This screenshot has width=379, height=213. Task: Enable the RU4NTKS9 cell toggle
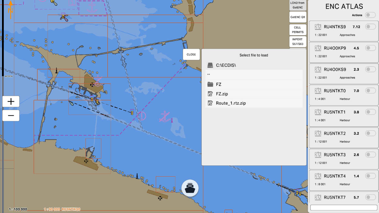(x=370, y=27)
